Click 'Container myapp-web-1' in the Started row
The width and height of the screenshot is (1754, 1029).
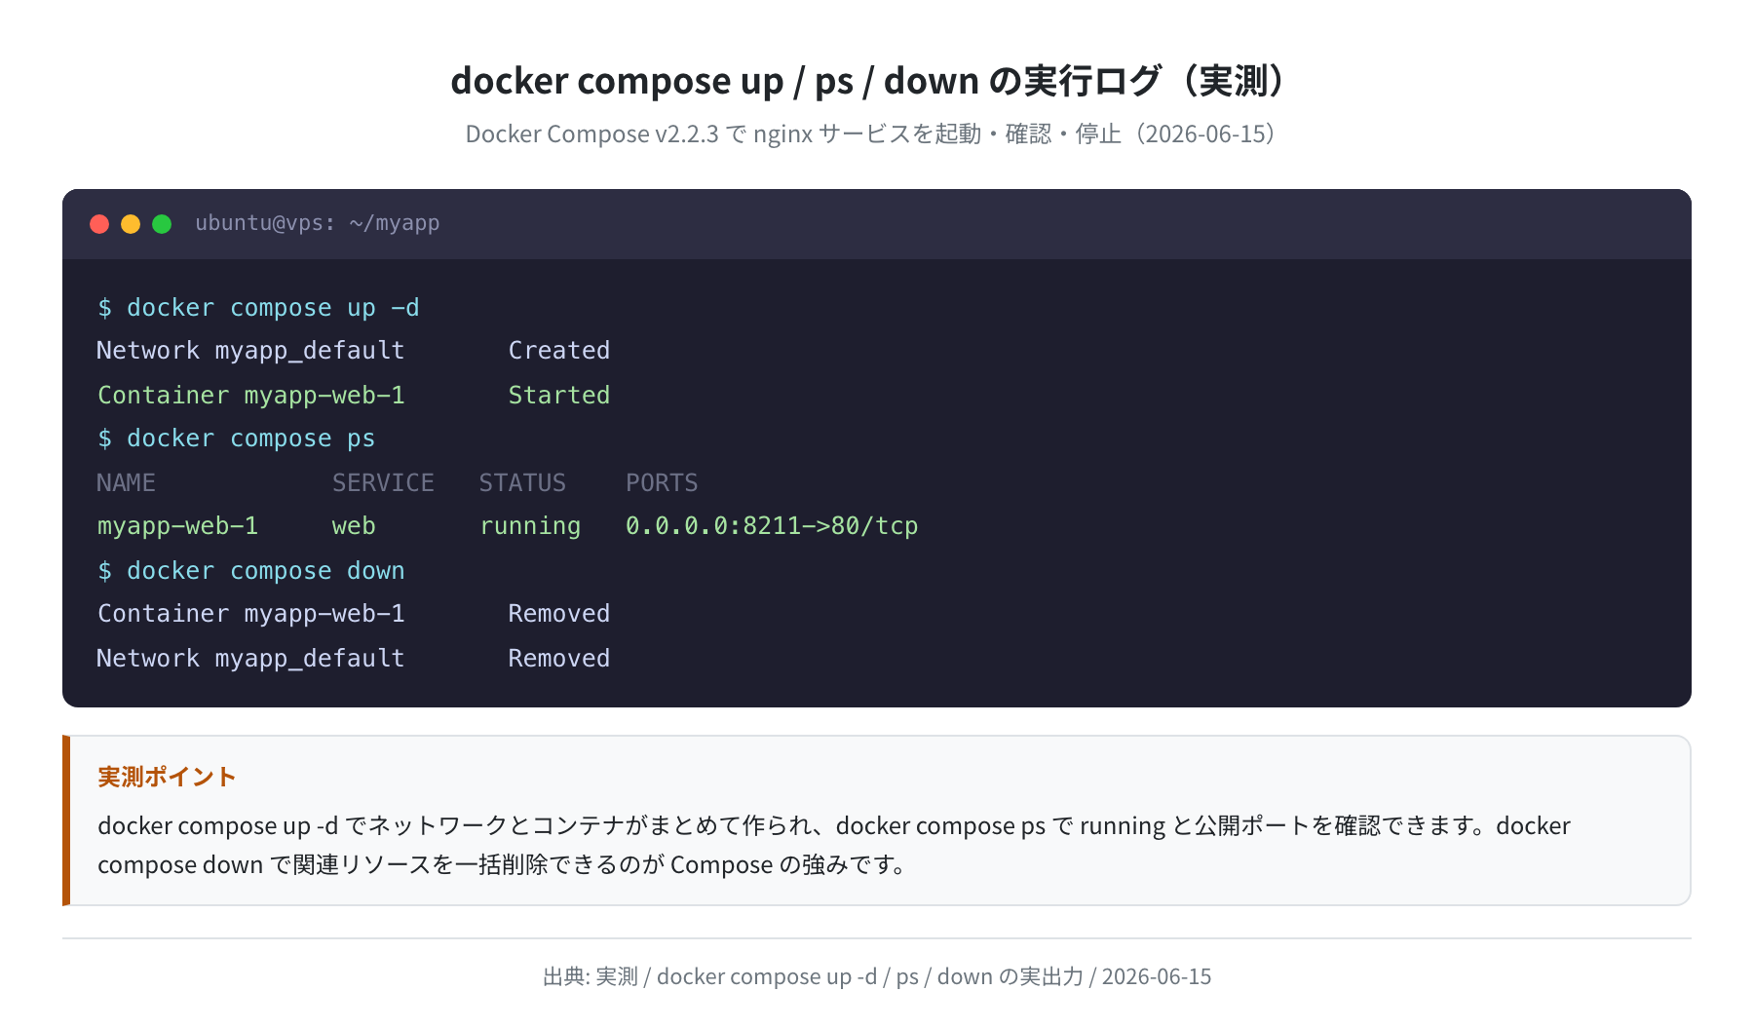[x=250, y=396]
